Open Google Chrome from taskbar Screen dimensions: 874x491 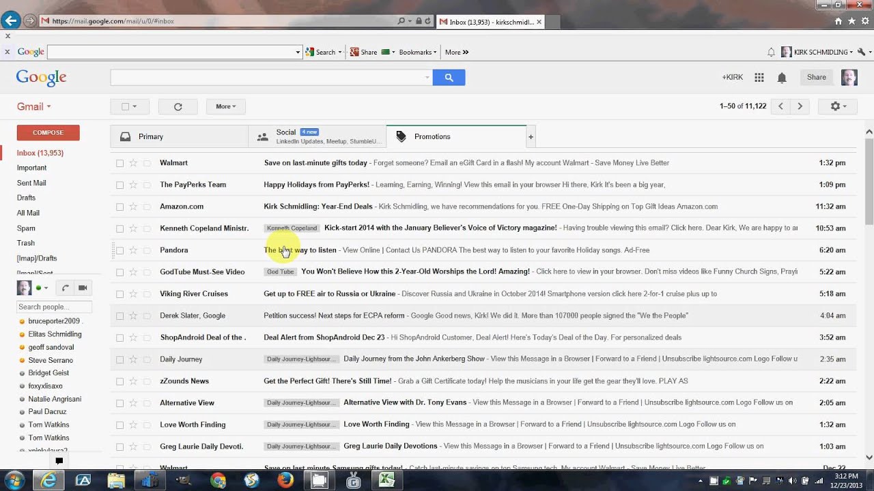(218, 481)
